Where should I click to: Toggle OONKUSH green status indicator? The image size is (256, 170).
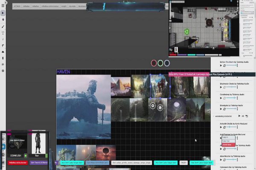26,156
